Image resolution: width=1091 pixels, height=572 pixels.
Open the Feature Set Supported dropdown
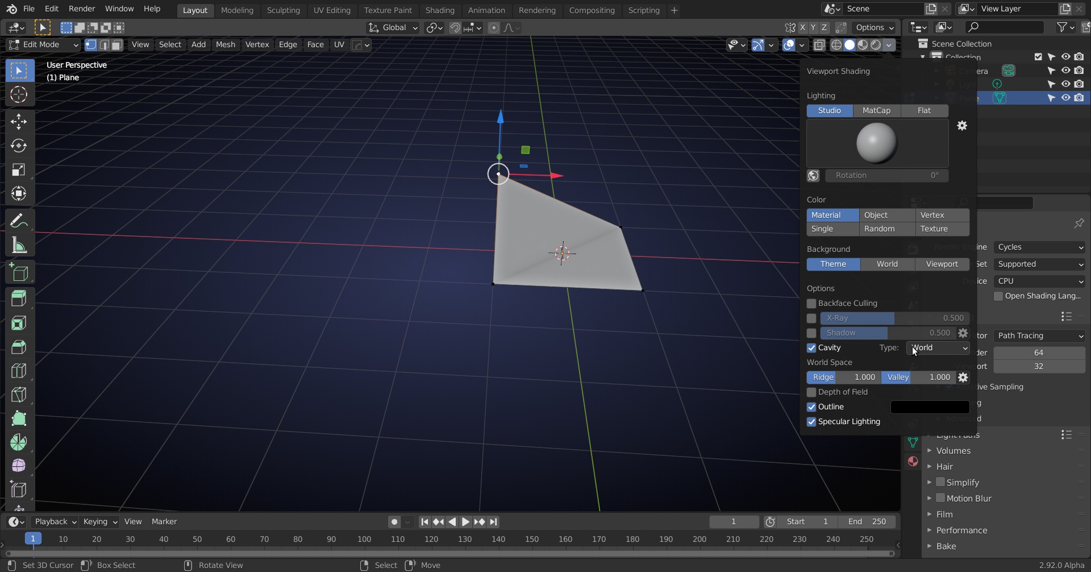tap(1039, 264)
